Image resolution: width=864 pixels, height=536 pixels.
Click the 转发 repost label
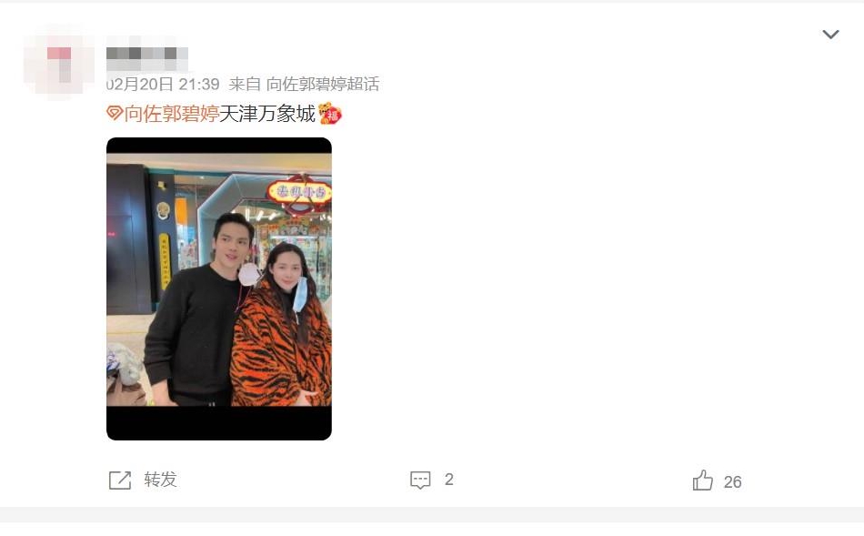pos(160,480)
